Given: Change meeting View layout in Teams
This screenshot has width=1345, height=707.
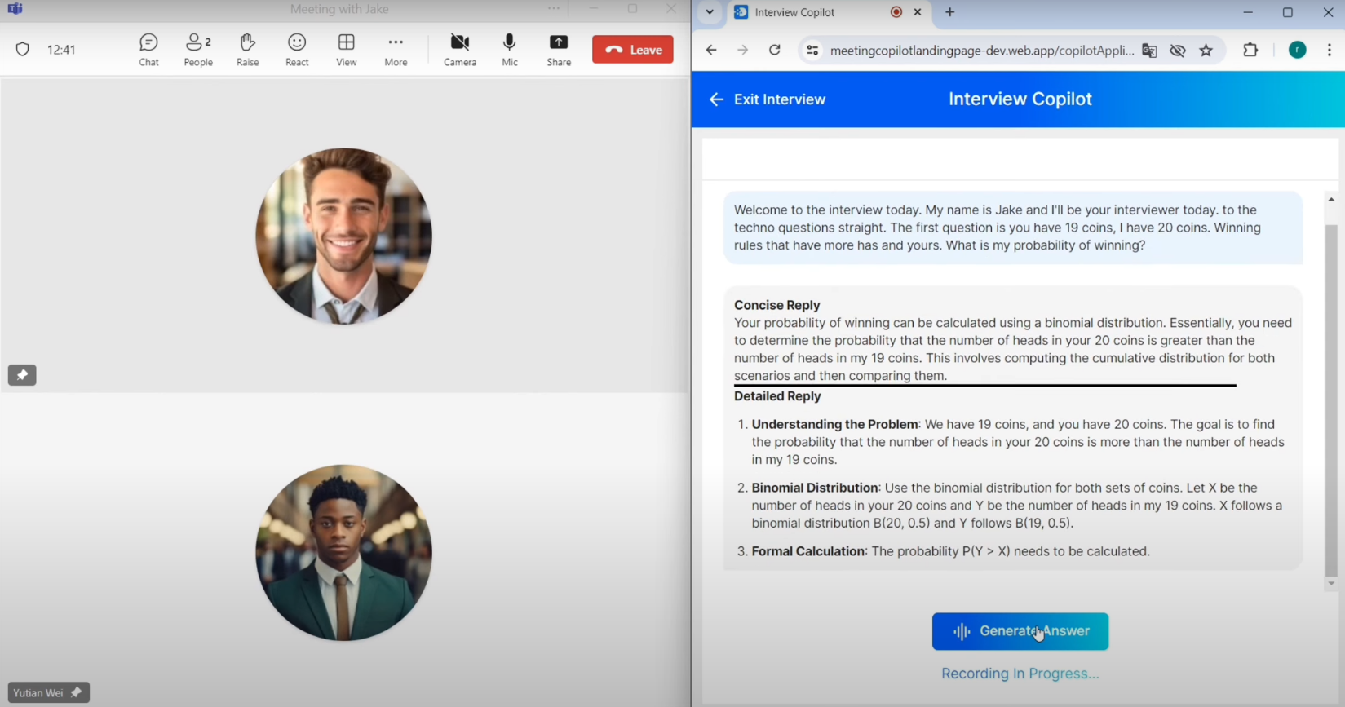Looking at the screenshot, I should (347, 50).
